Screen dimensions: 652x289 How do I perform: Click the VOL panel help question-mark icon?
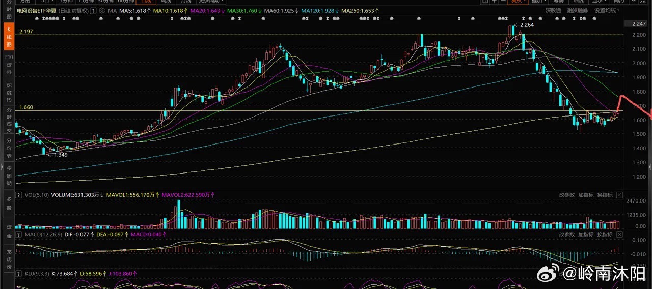pos(19,194)
